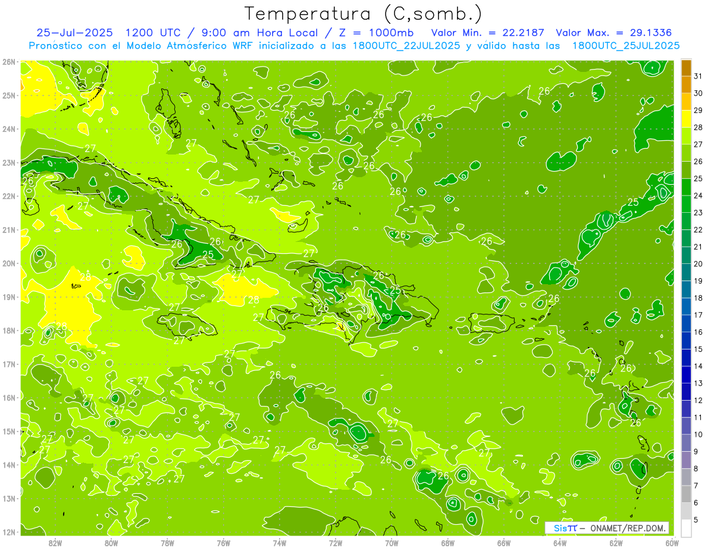The image size is (714, 551).
Task: Click the "60W" longitude axis label
Action: [672, 543]
